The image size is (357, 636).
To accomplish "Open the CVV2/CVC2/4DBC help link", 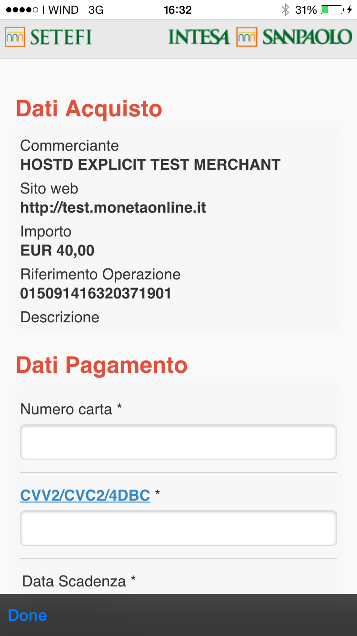I will (x=85, y=495).
